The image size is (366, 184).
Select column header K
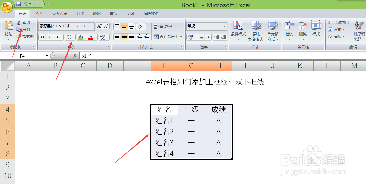click(x=300, y=66)
